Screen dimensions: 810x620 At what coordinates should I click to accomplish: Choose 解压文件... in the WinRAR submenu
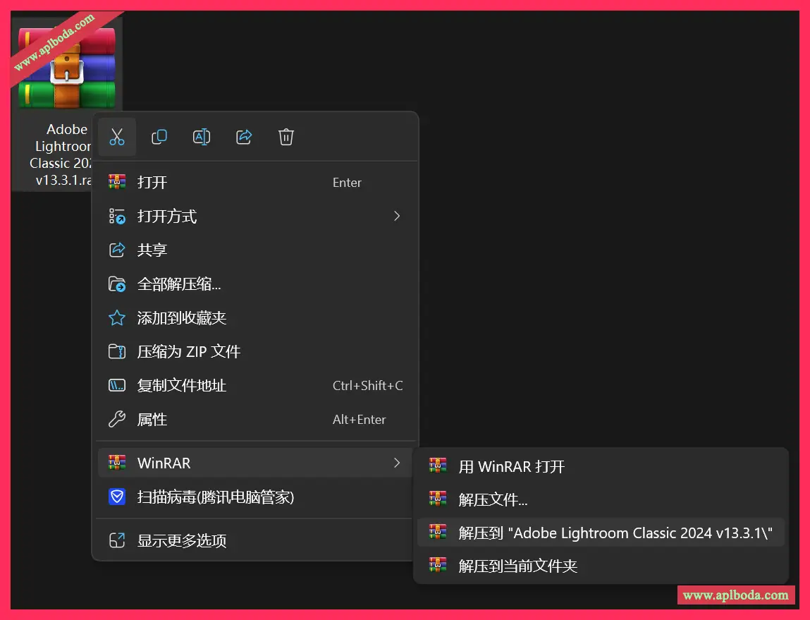point(493,500)
